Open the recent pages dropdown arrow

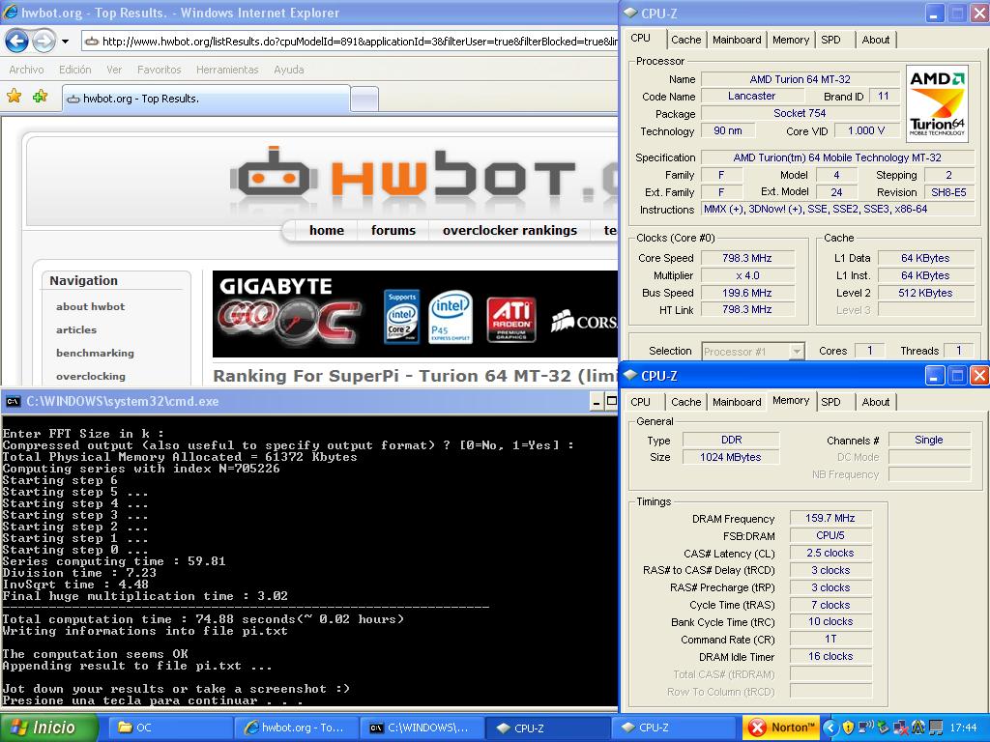65,42
